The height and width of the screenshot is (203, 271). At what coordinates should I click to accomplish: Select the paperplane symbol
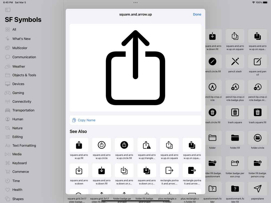[x=257, y=189]
